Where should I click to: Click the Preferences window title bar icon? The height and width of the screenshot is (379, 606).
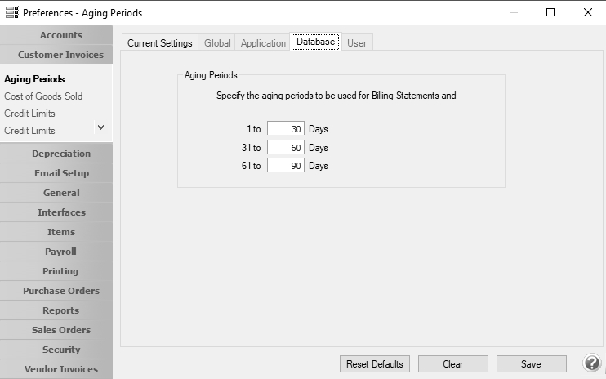pyautogui.click(x=11, y=12)
